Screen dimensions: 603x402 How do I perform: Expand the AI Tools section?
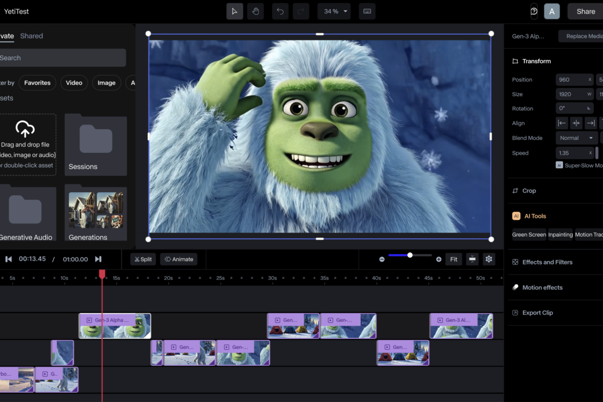point(529,216)
